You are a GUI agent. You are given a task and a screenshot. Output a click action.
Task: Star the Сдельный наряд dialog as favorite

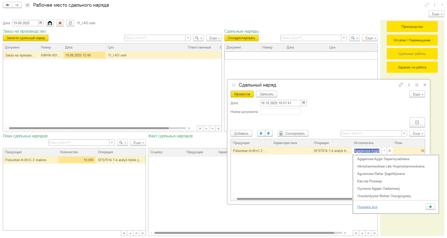pyautogui.click(x=234, y=85)
